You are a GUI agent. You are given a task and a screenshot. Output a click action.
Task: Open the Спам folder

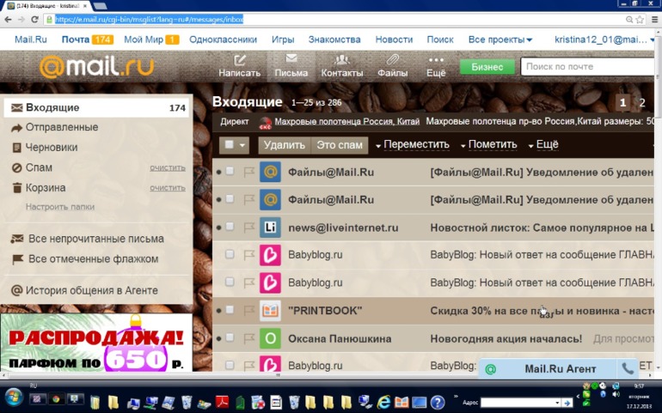click(x=39, y=168)
